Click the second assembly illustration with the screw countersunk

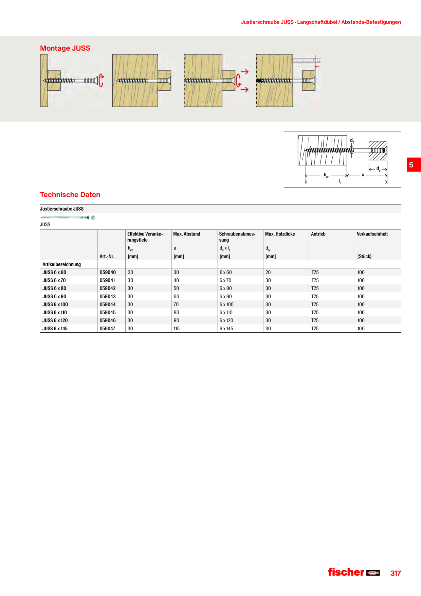(142, 81)
